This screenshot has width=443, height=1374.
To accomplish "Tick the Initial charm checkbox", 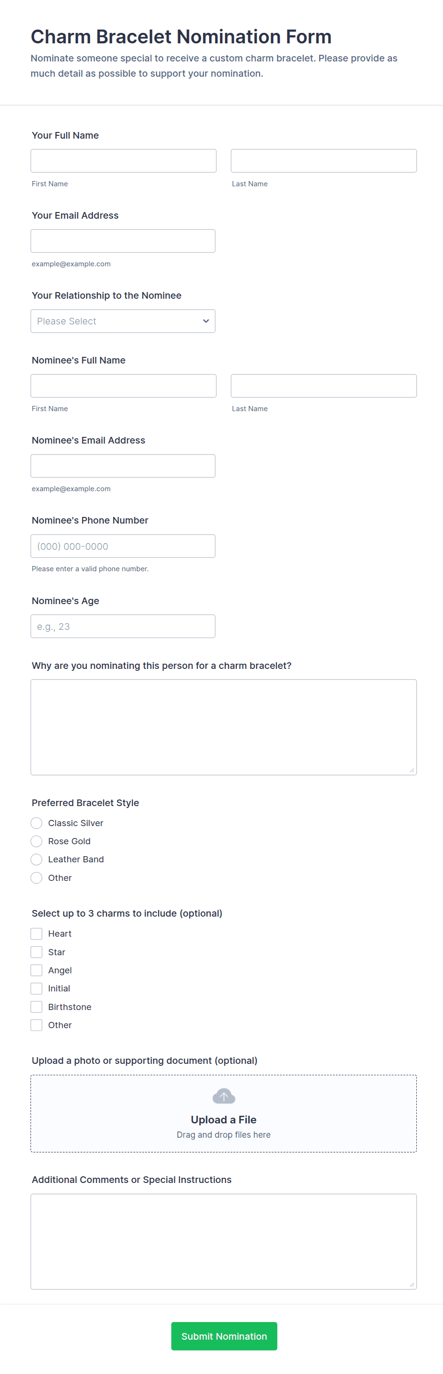I will pos(36,989).
